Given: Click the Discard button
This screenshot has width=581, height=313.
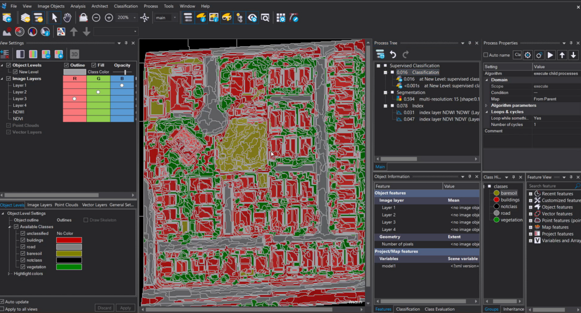Looking at the screenshot, I should (105, 308).
